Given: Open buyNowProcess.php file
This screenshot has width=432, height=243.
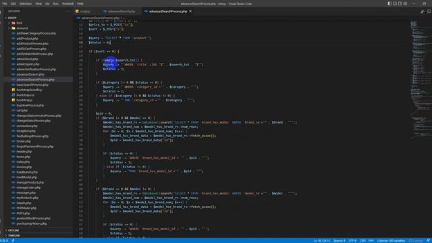Looking at the screenshot, I should [x=30, y=105].
